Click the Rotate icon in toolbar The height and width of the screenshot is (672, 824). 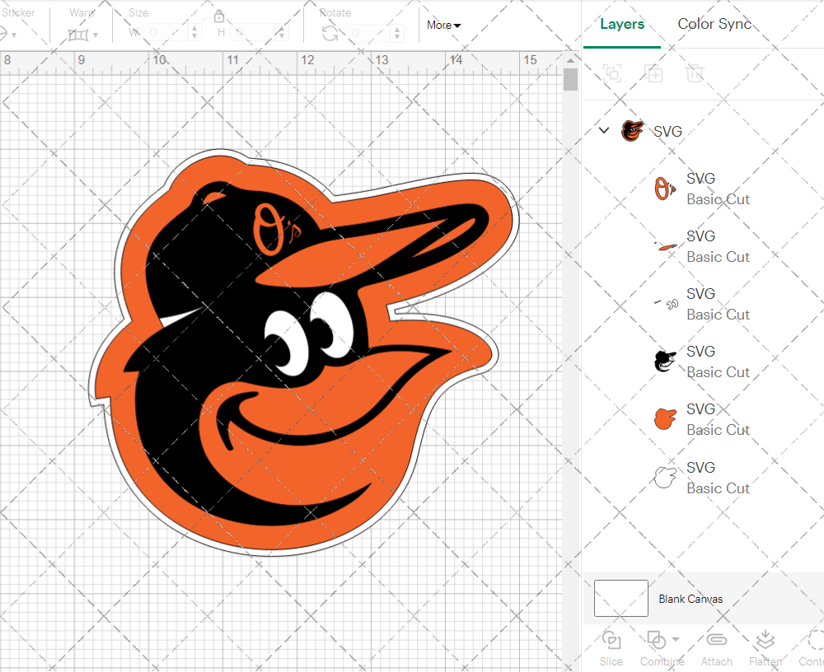(x=330, y=33)
